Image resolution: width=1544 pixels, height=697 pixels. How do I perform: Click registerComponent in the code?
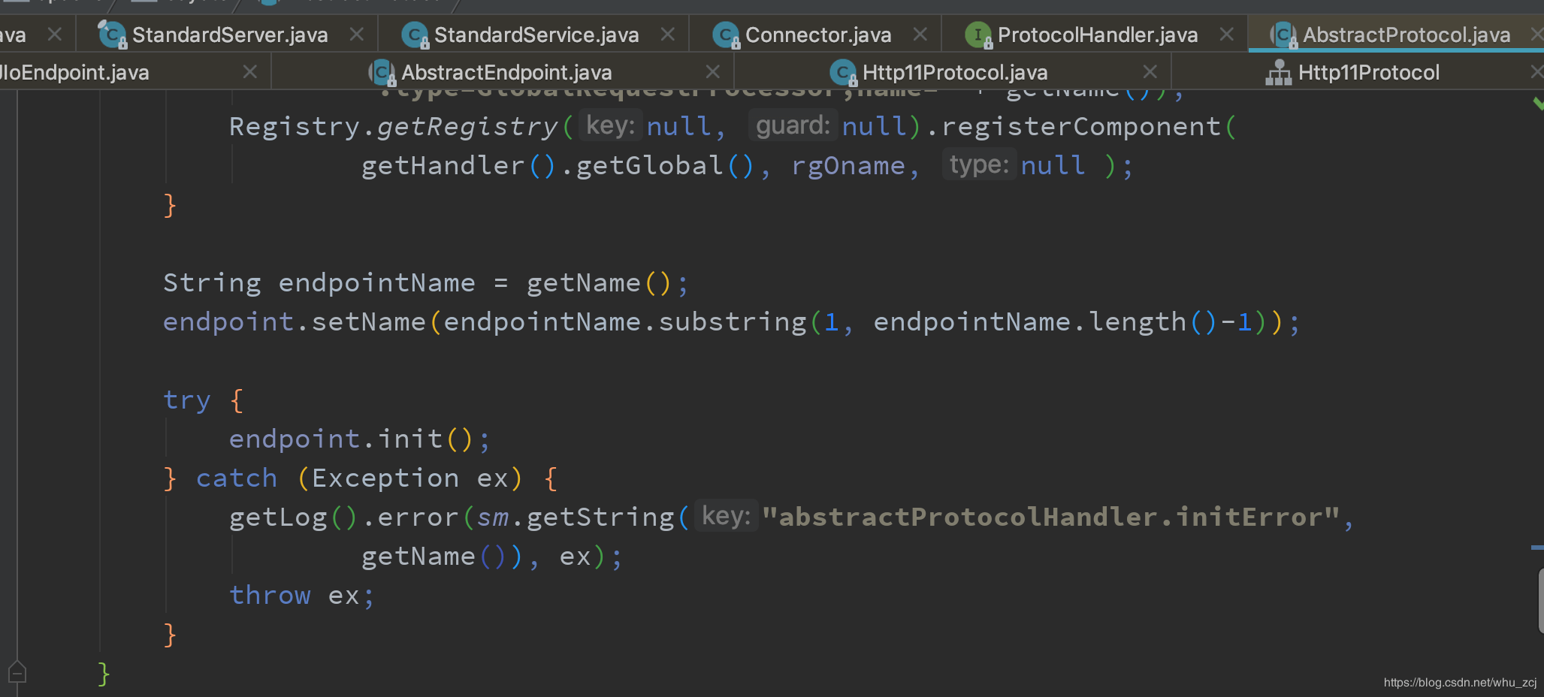point(1081,126)
